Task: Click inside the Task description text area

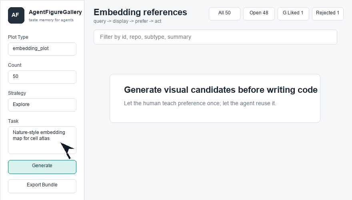Action: [x=42, y=140]
